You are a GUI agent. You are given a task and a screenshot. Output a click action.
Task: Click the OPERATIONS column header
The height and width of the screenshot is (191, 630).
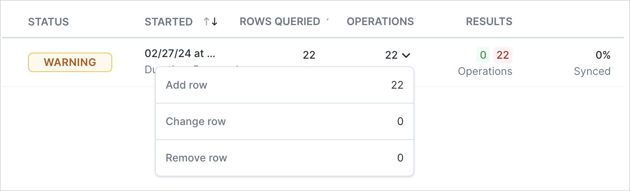click(380, 21)
